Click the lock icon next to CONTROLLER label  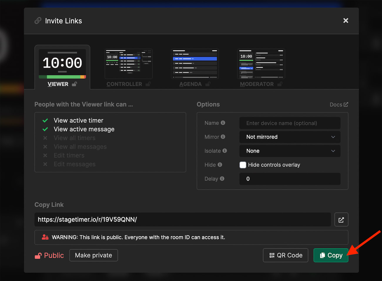[x=148, y=84]
